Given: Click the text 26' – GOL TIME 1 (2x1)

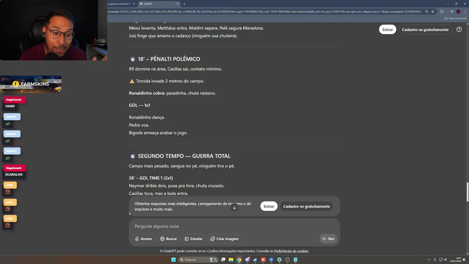Looking at the screenshot, I should (151, 178).
